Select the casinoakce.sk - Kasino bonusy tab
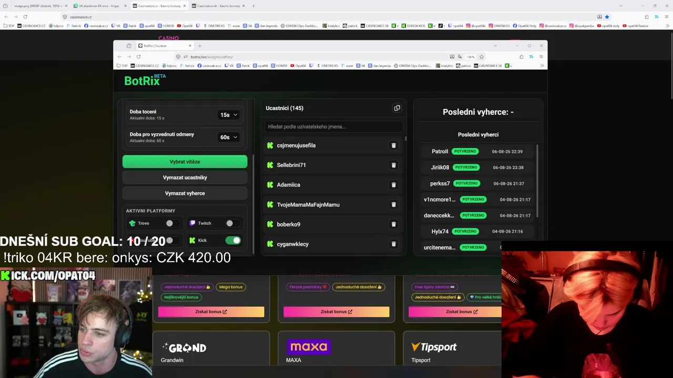This screenshot has width=673, height=378. pos(219,6)
